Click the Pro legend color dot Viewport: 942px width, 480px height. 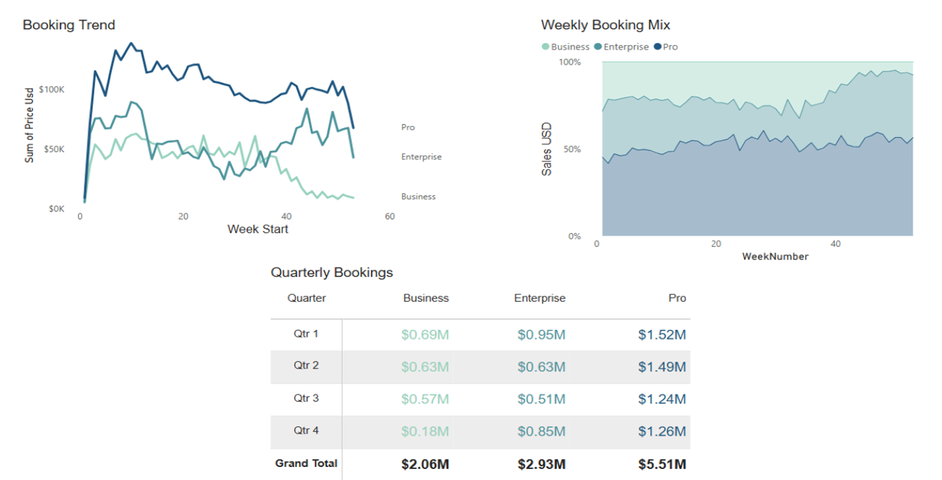pos(657,47)
